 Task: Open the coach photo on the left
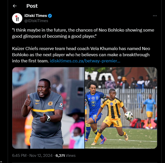(x=48, y=108)
